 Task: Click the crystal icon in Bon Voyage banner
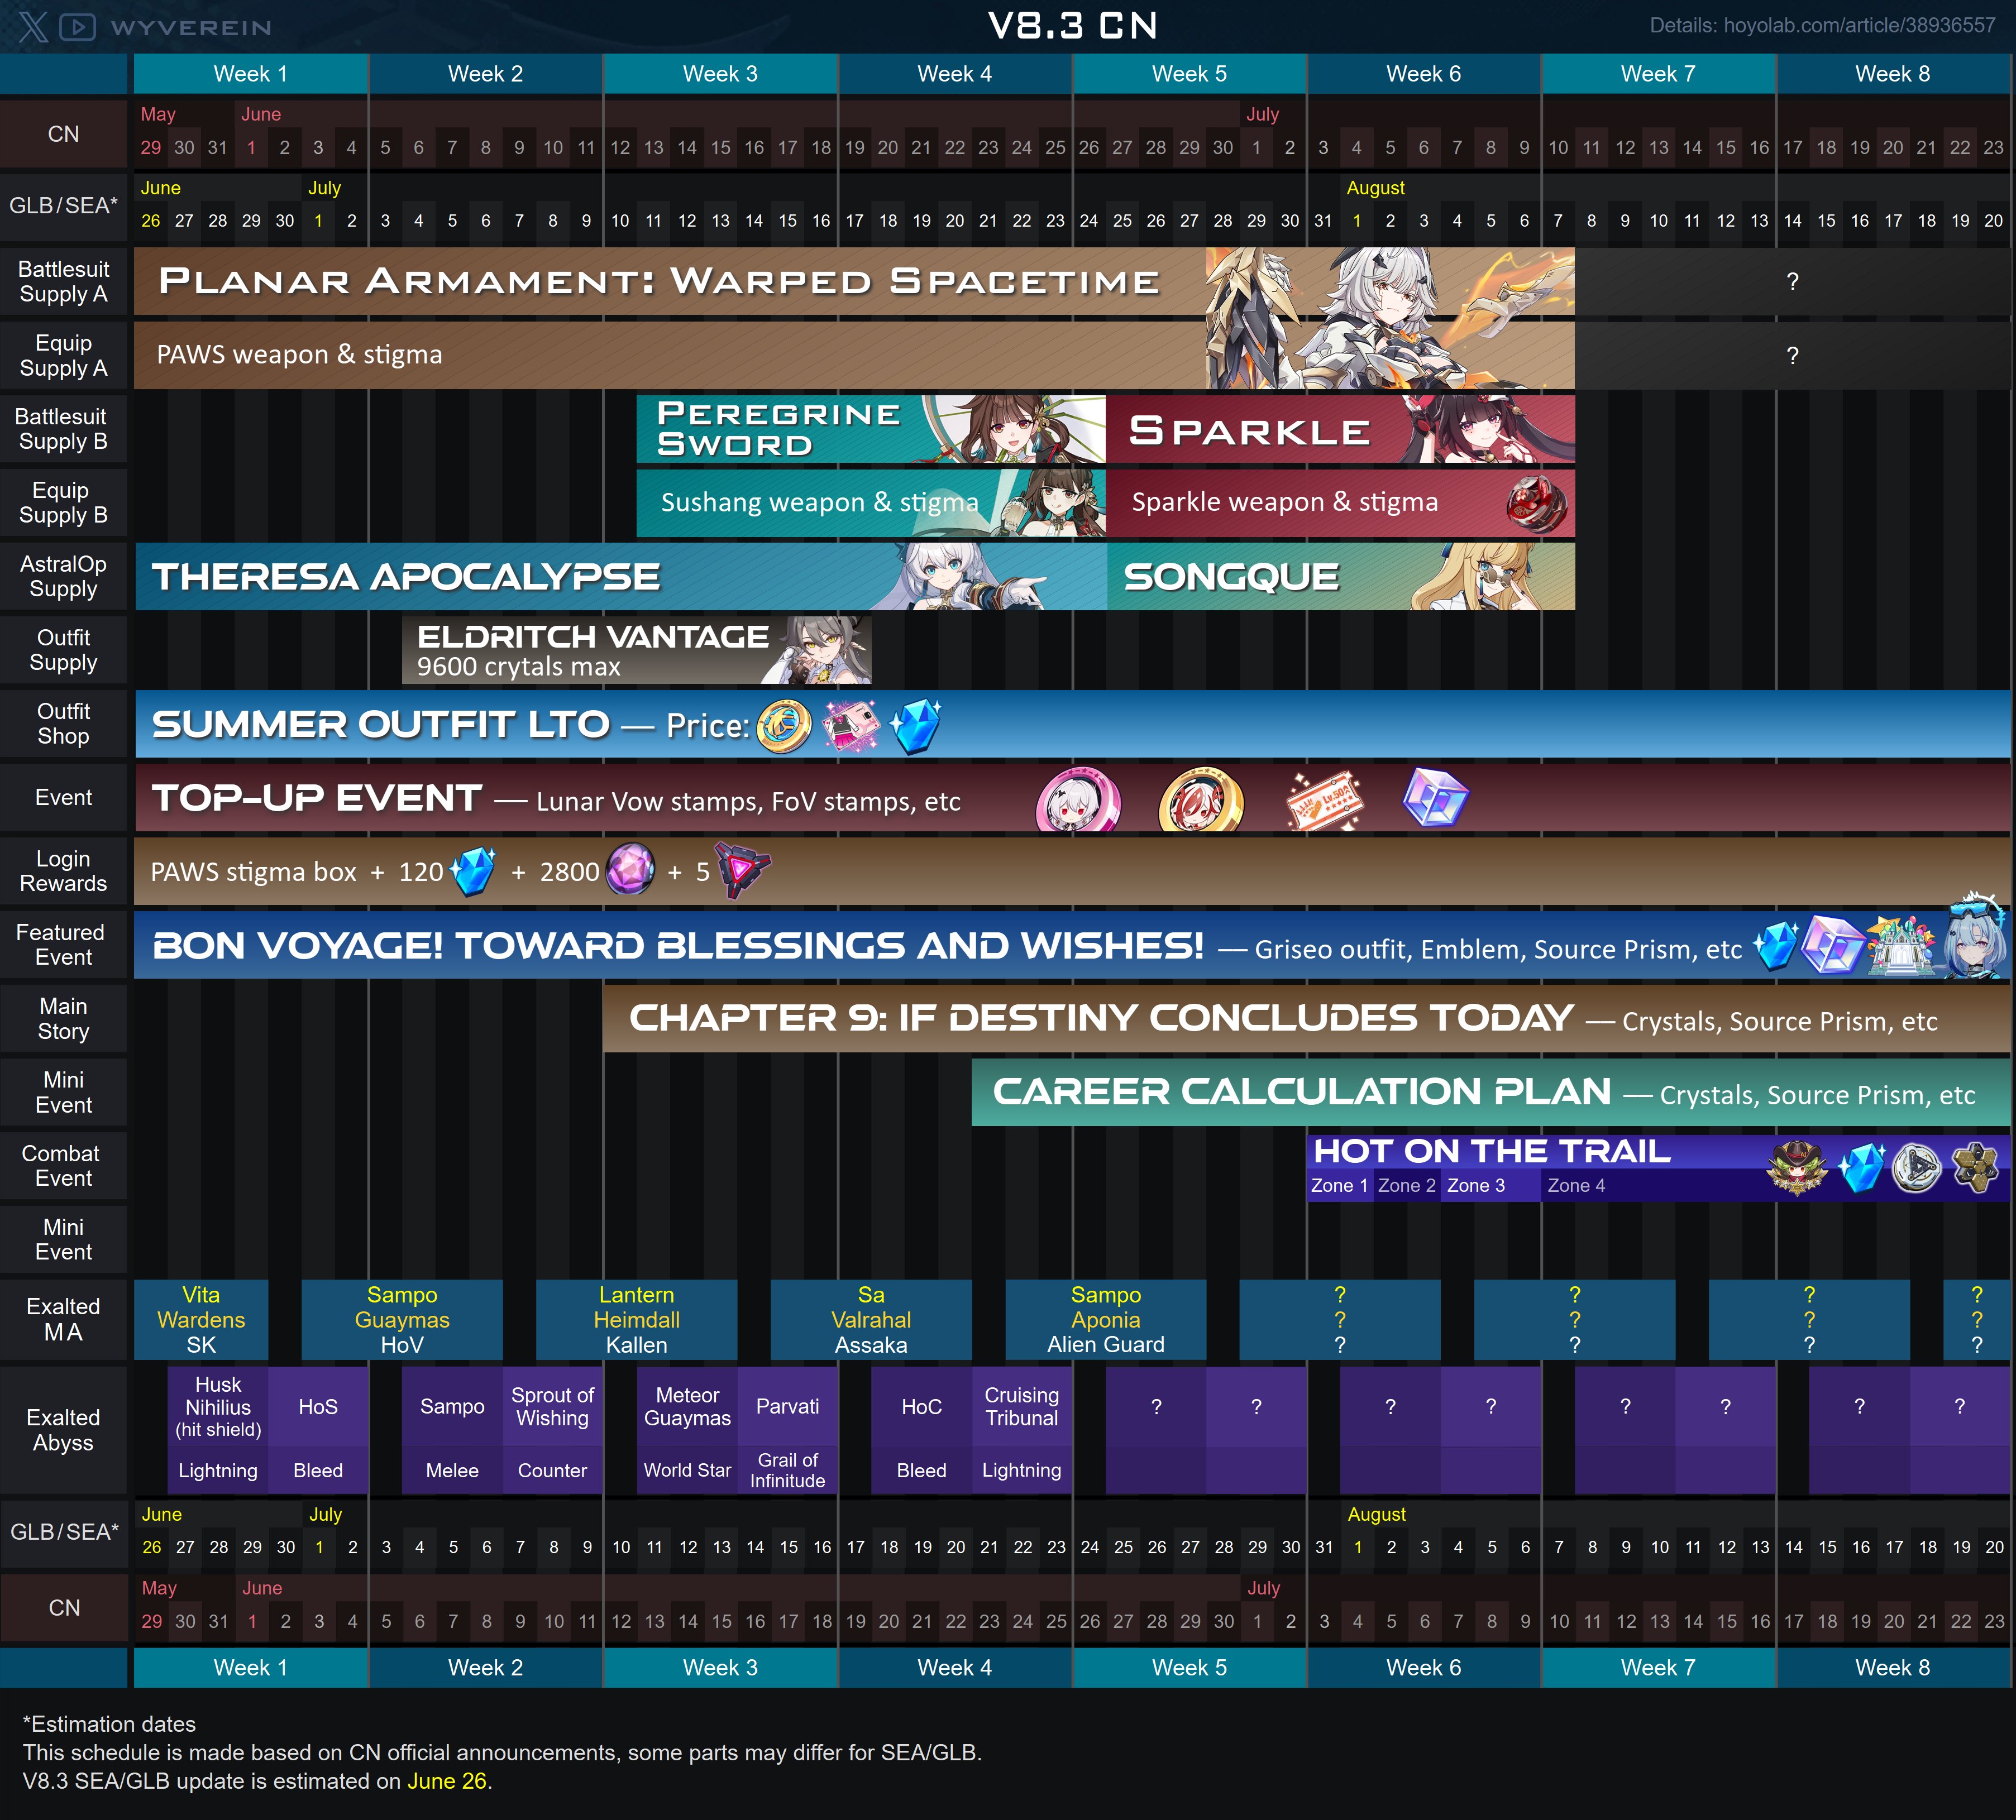coord(1777,945)
